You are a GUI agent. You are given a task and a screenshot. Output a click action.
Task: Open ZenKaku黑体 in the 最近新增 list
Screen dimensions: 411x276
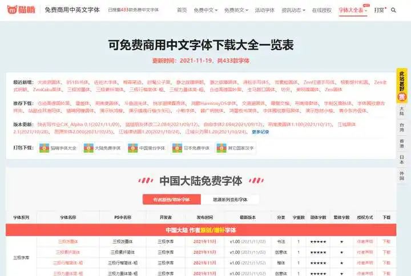point(47,90)
